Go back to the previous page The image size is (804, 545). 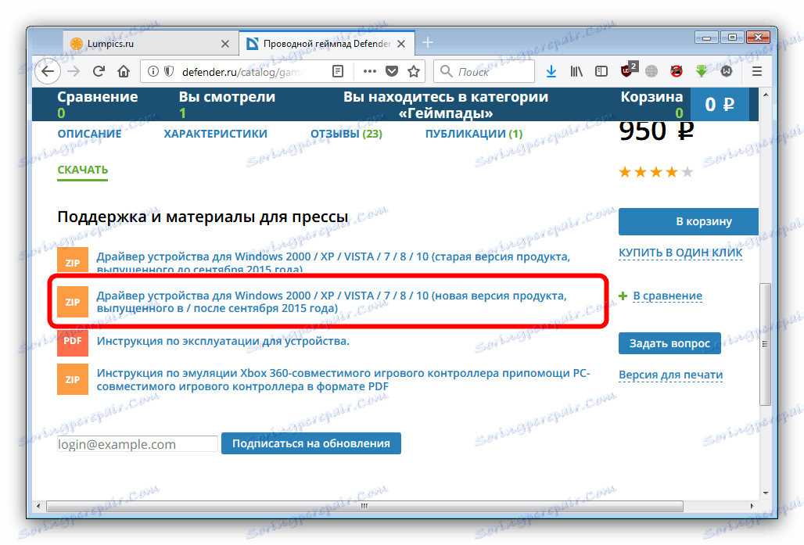click(x=48, y=71)
